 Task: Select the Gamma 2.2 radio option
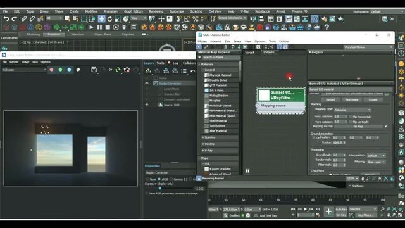click(x=171, y=179)
